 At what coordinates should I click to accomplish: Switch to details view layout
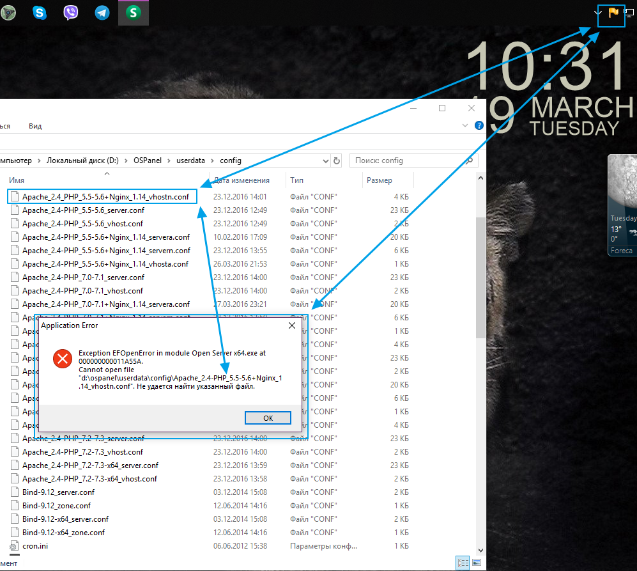[x=462, y=563]
